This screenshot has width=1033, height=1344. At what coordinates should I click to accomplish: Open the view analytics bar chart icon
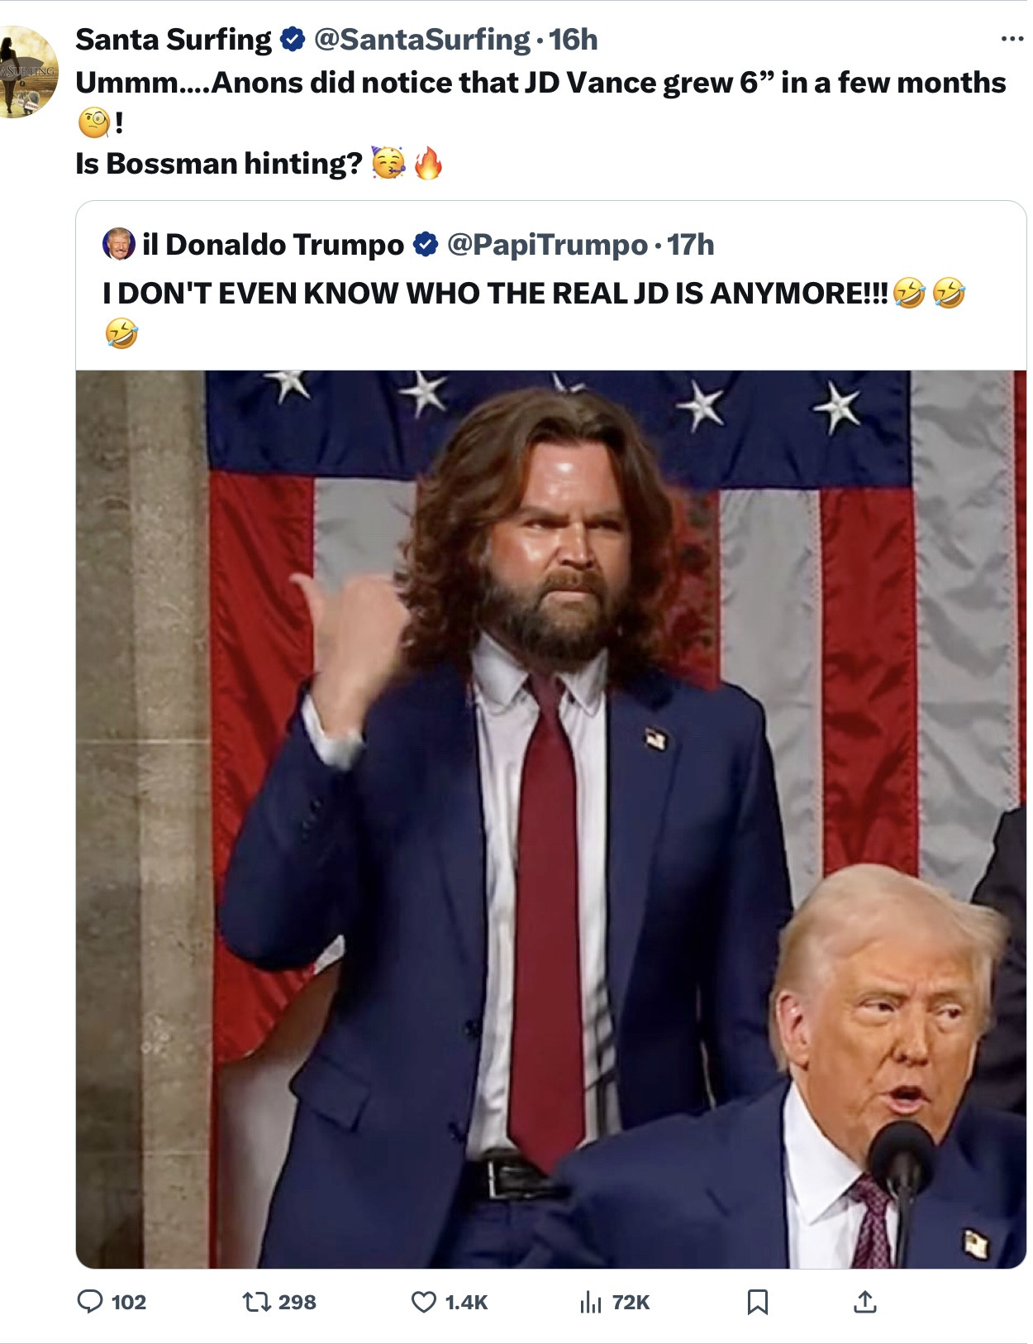pos(590,1303)
